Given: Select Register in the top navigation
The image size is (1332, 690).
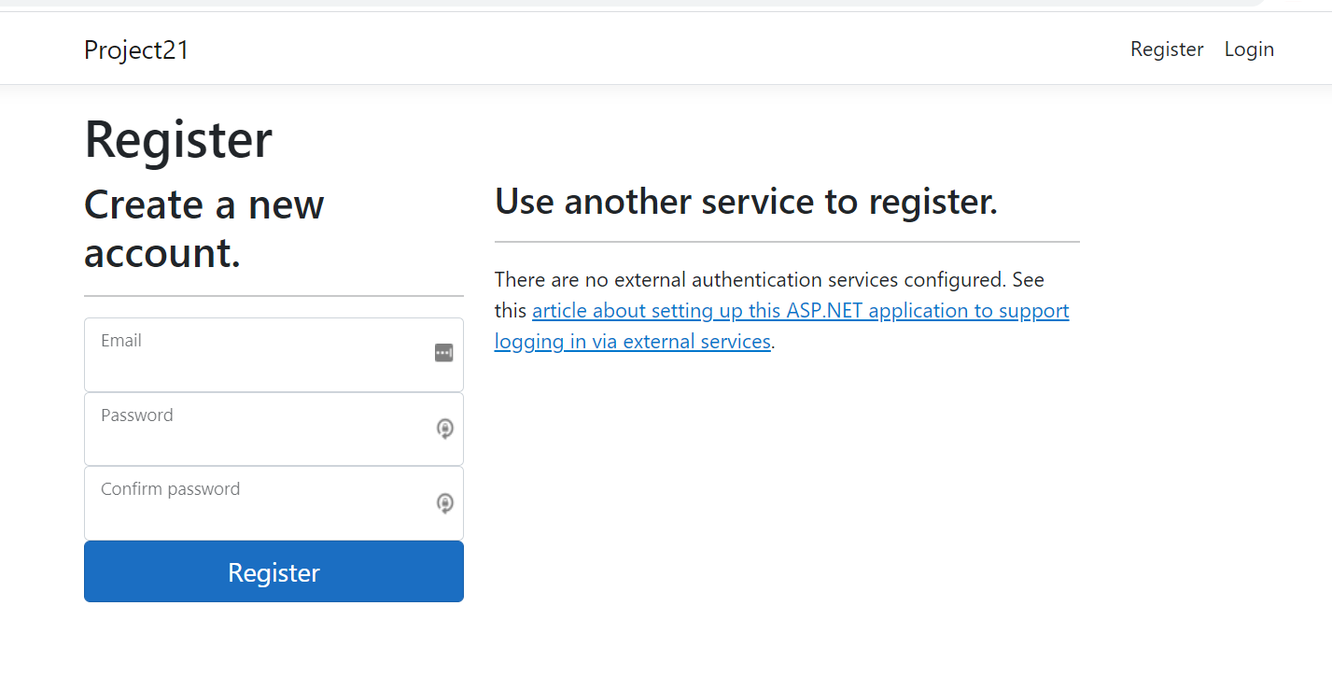Looking at the screenshot, I should [x=1167, y=49].
